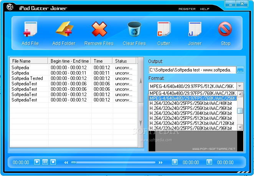Image resolution: width=254 pixels, height=176 pixels.
Task: Select H.264/320x240/25FPS/512Kbit/AAC/128Kbit format
Action: pyautogui.click(x=193, y=123)
